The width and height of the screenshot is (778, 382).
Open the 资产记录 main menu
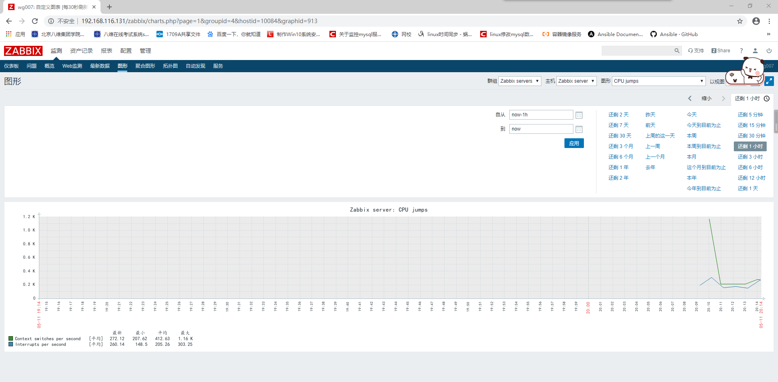[x=81, y=51]
